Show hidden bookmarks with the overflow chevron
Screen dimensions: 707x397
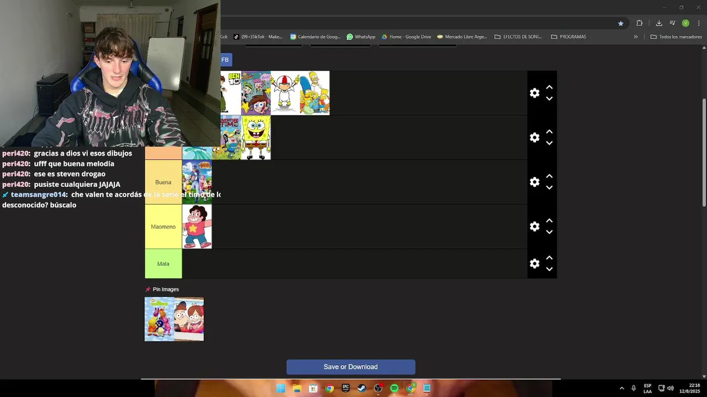[636, 37]
